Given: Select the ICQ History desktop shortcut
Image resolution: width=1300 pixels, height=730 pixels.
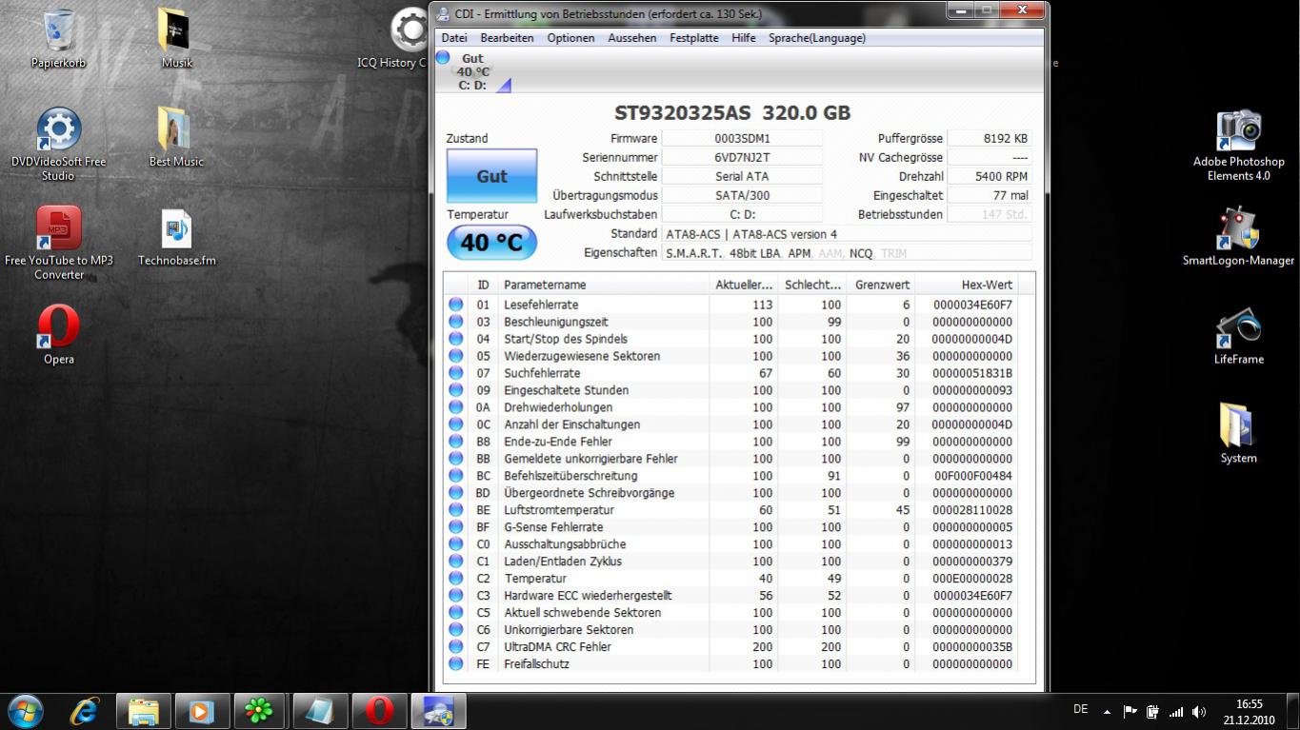Looking at the screenshot, I should 392,39.
